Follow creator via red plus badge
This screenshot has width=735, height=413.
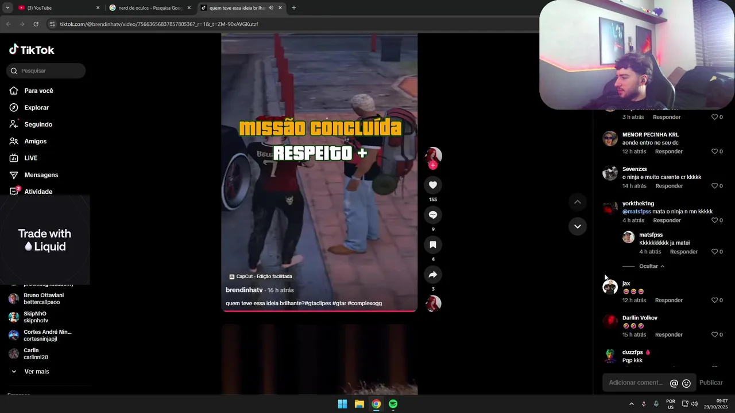point(433,165)
